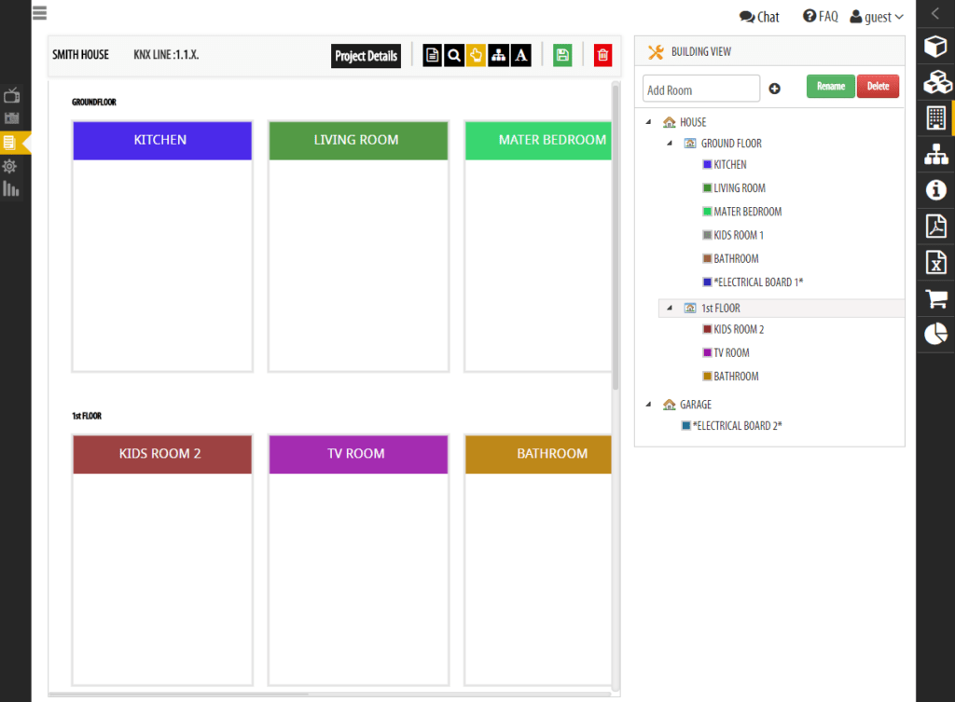955x702 pixels.
Task: Click the text 'A' tool in toolbar
Action: coord(521,56)
